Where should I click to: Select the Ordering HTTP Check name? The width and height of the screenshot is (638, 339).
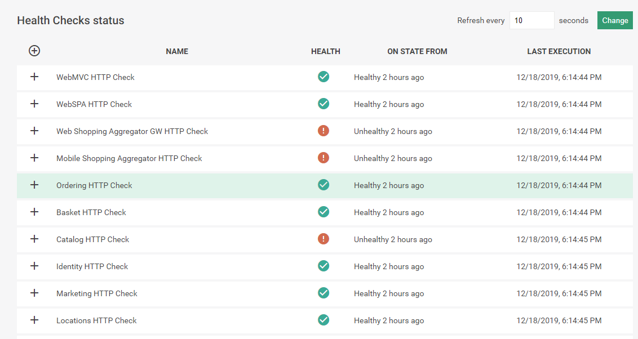[94, 185]
